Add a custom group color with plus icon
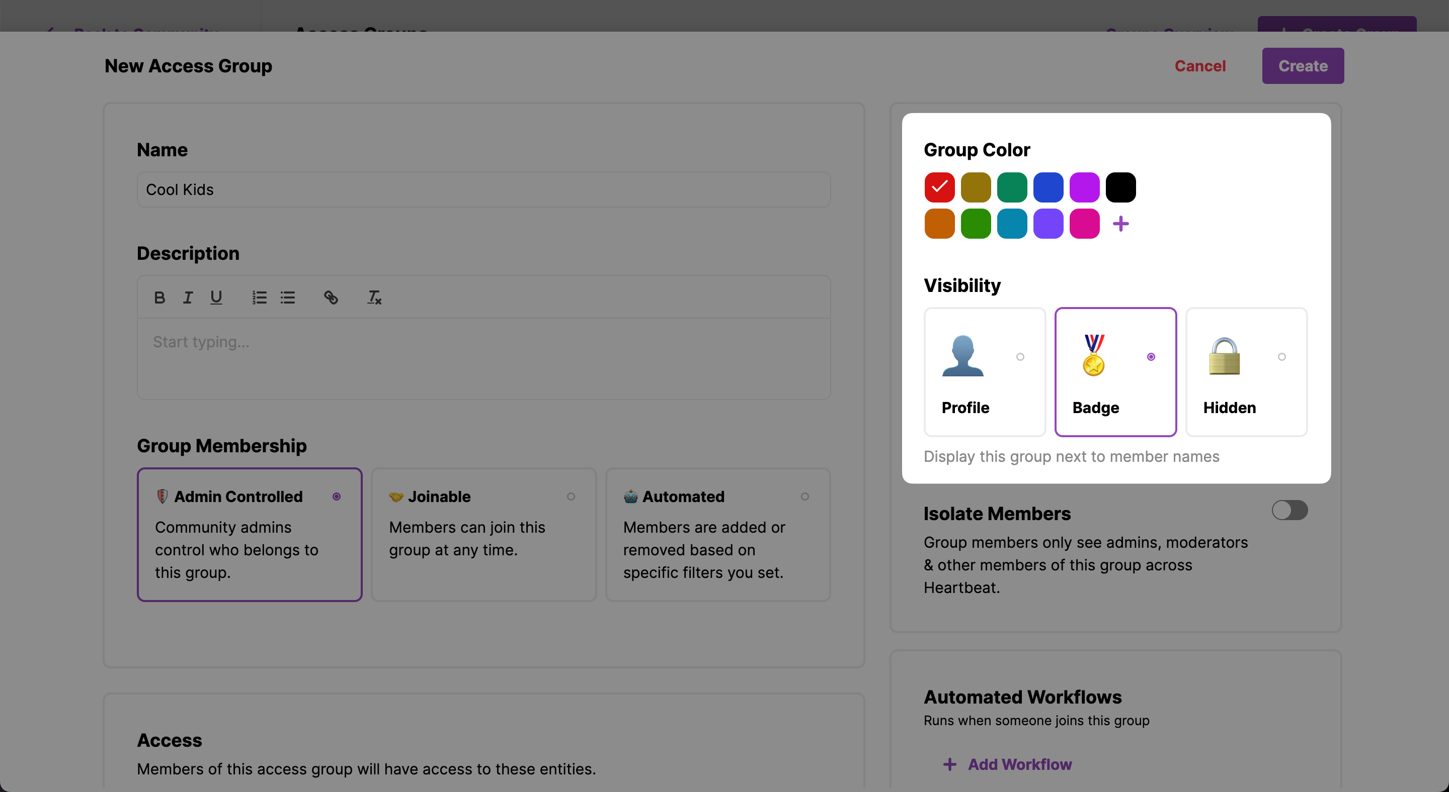 (x=1120, y=224)
